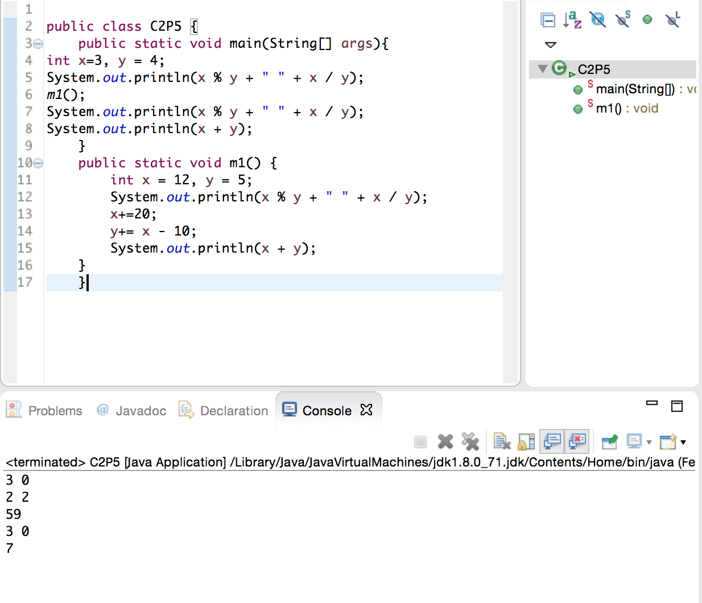Image resolution: width=702 pixels, height=603 pixels.
Task: Toggle Scroll Lock in the console toolbar
Action: point(526,441)
